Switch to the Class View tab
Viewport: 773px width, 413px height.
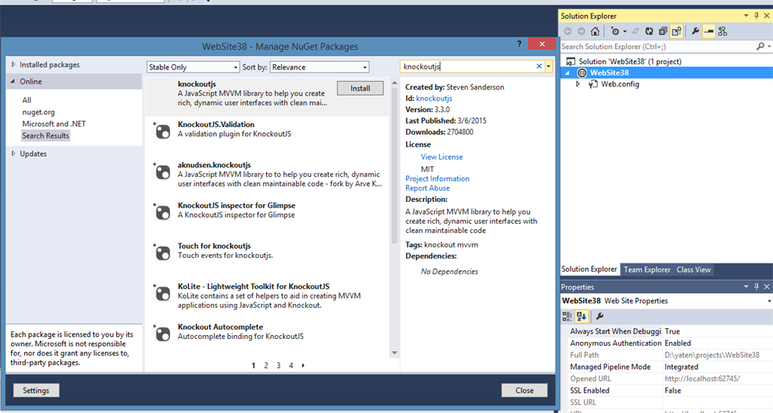tap(694, 269)
